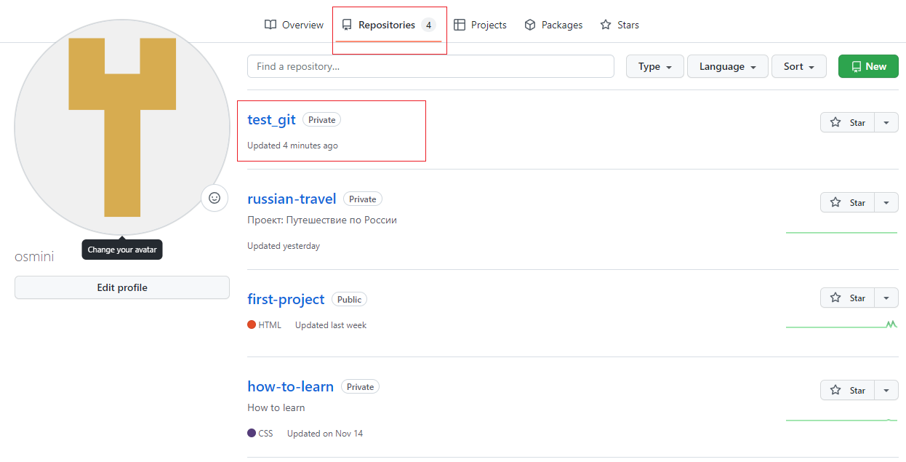Open the Stars tab
906x462 pixels.
(x=620, y=25)
